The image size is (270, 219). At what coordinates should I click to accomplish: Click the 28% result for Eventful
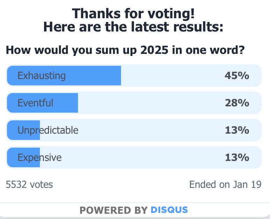tap(236, 103)
